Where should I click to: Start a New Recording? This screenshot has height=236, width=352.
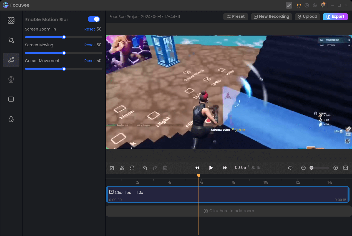pos(272,17)
